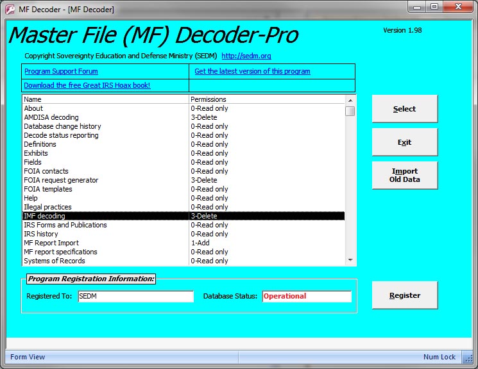This screenshot has height=369, width=478.
Task: Click the Registered To input field
Action: pos(136,296)
